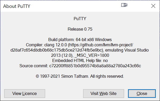This screenshot has height=101, width=160.
Task: Open the View Licence dialog
Action: tap(25, 93)
